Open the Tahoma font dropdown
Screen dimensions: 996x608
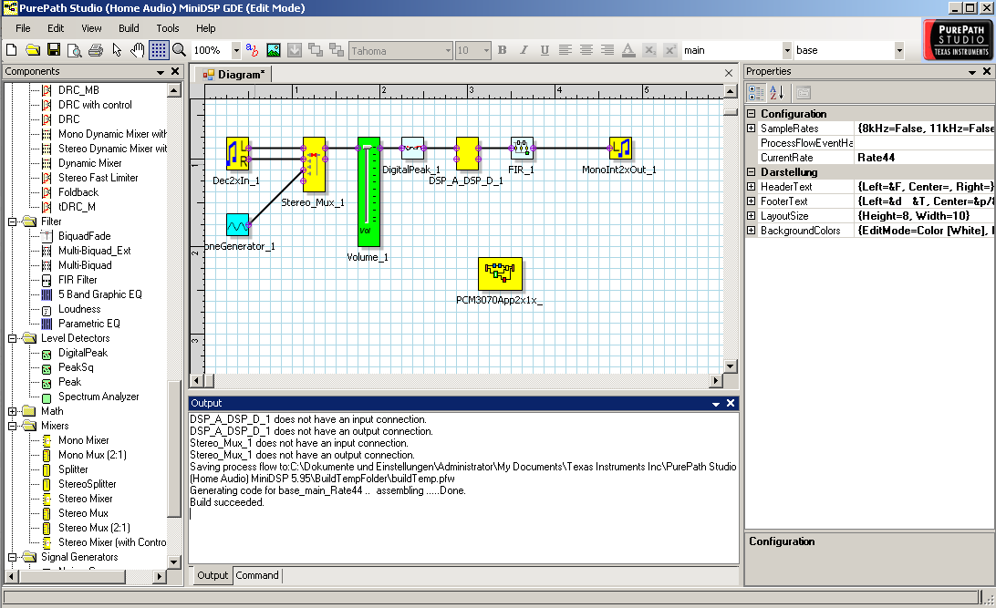pos(448,50)
